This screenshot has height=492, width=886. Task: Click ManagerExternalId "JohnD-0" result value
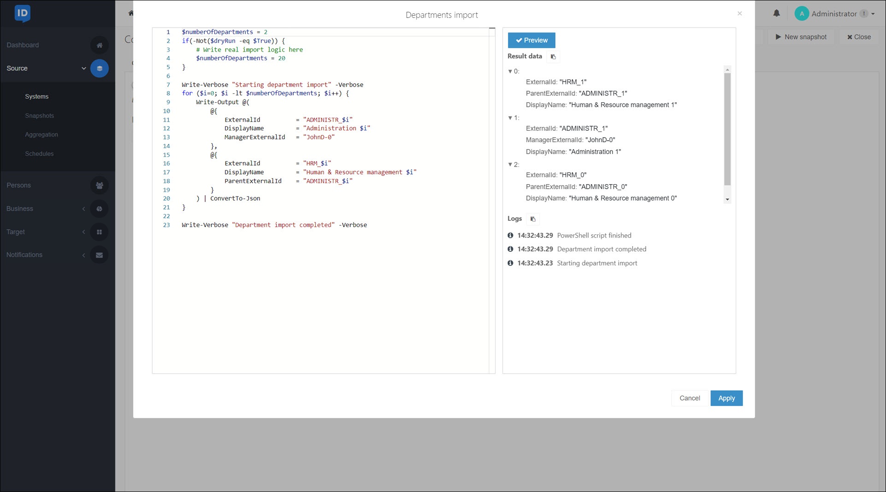(x=600, y=140)
